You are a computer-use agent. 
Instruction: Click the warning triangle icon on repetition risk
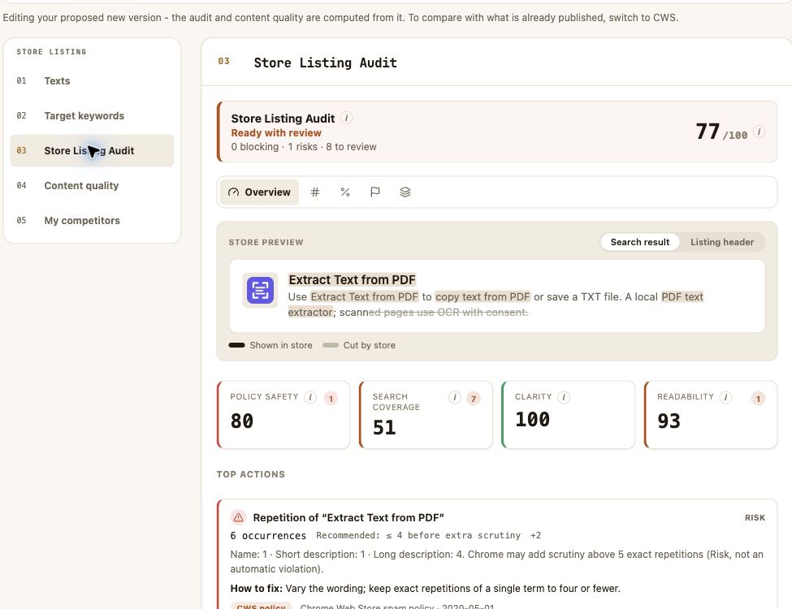[x=238, y=517]
